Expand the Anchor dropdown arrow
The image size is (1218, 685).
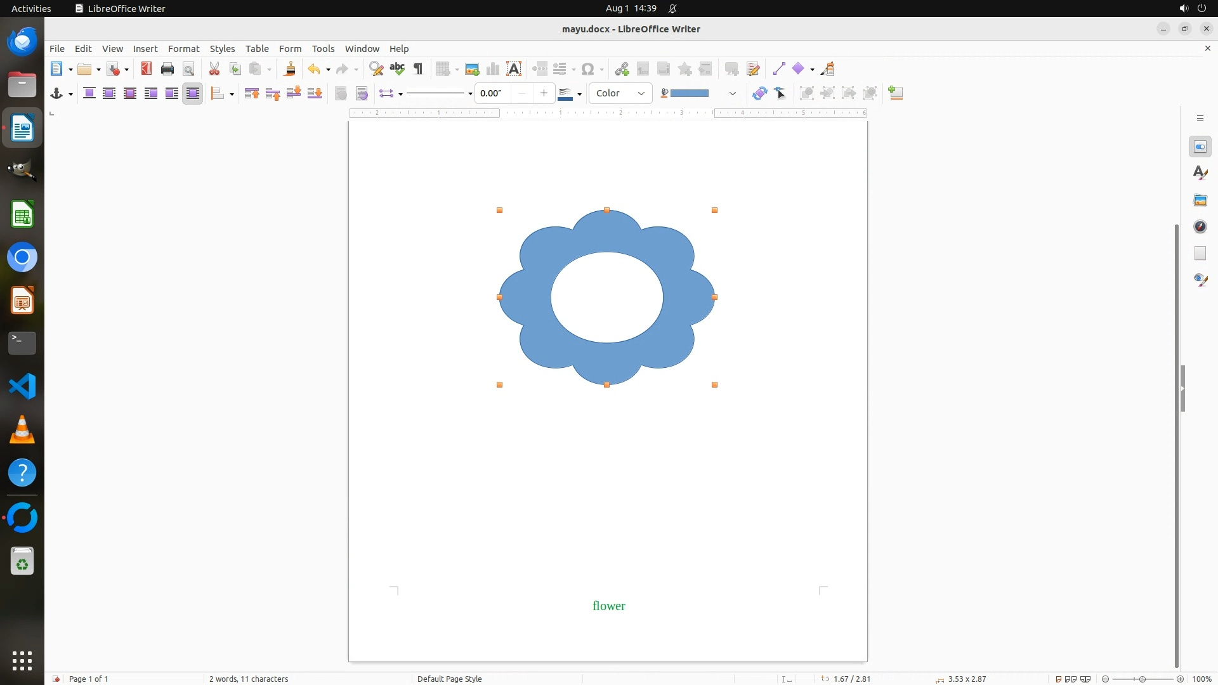point(70,94)
